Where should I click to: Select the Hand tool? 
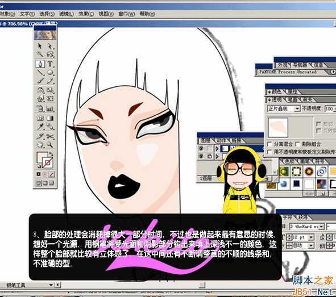pos(40,145)
